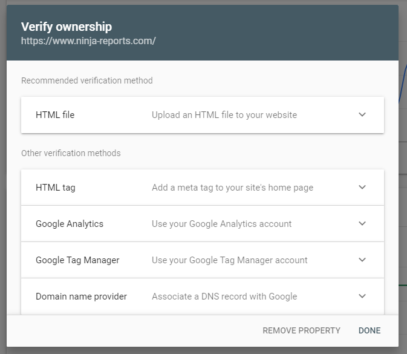407x354 pixels.
Task: Expand the Google Tag Manager chevron
Action: tap(362, 260)
